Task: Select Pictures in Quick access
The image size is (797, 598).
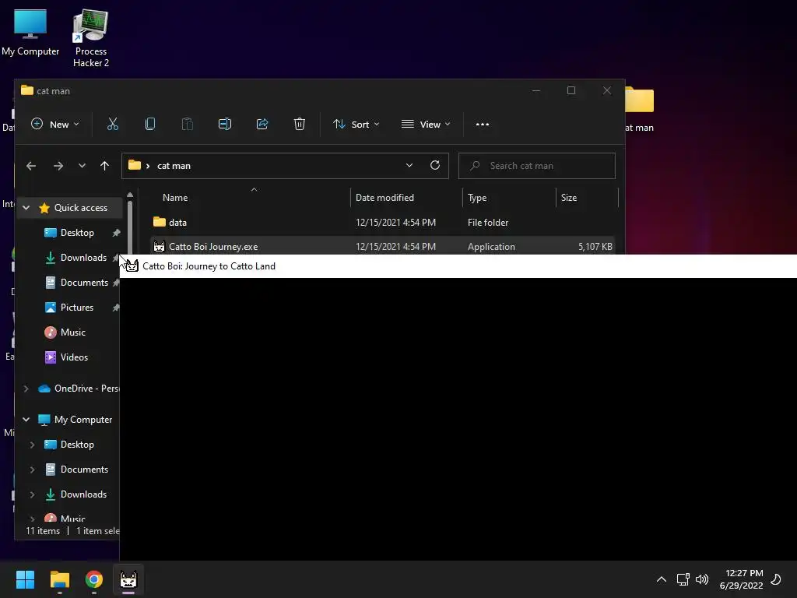Action: (x=77, y=307)
